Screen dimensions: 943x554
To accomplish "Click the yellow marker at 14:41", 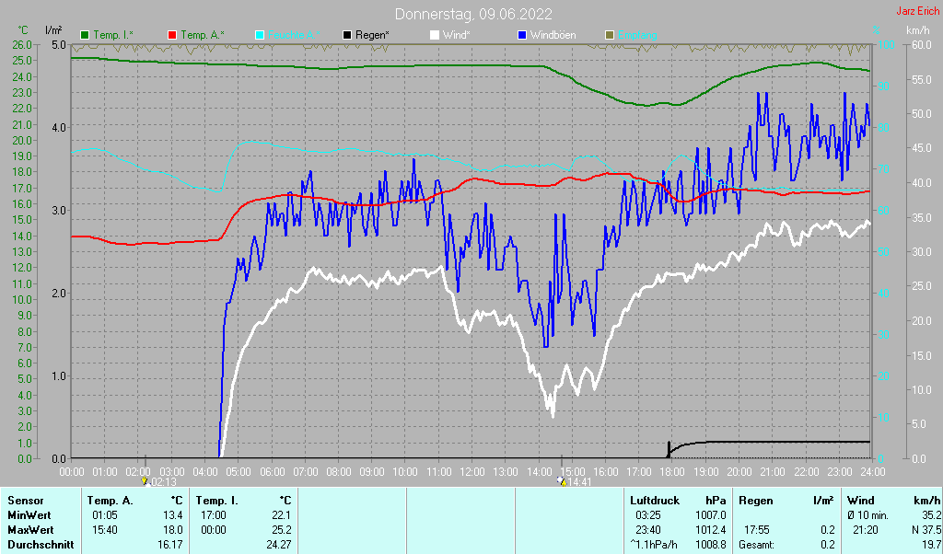I will pyautogui.click(x=562, y=480).
